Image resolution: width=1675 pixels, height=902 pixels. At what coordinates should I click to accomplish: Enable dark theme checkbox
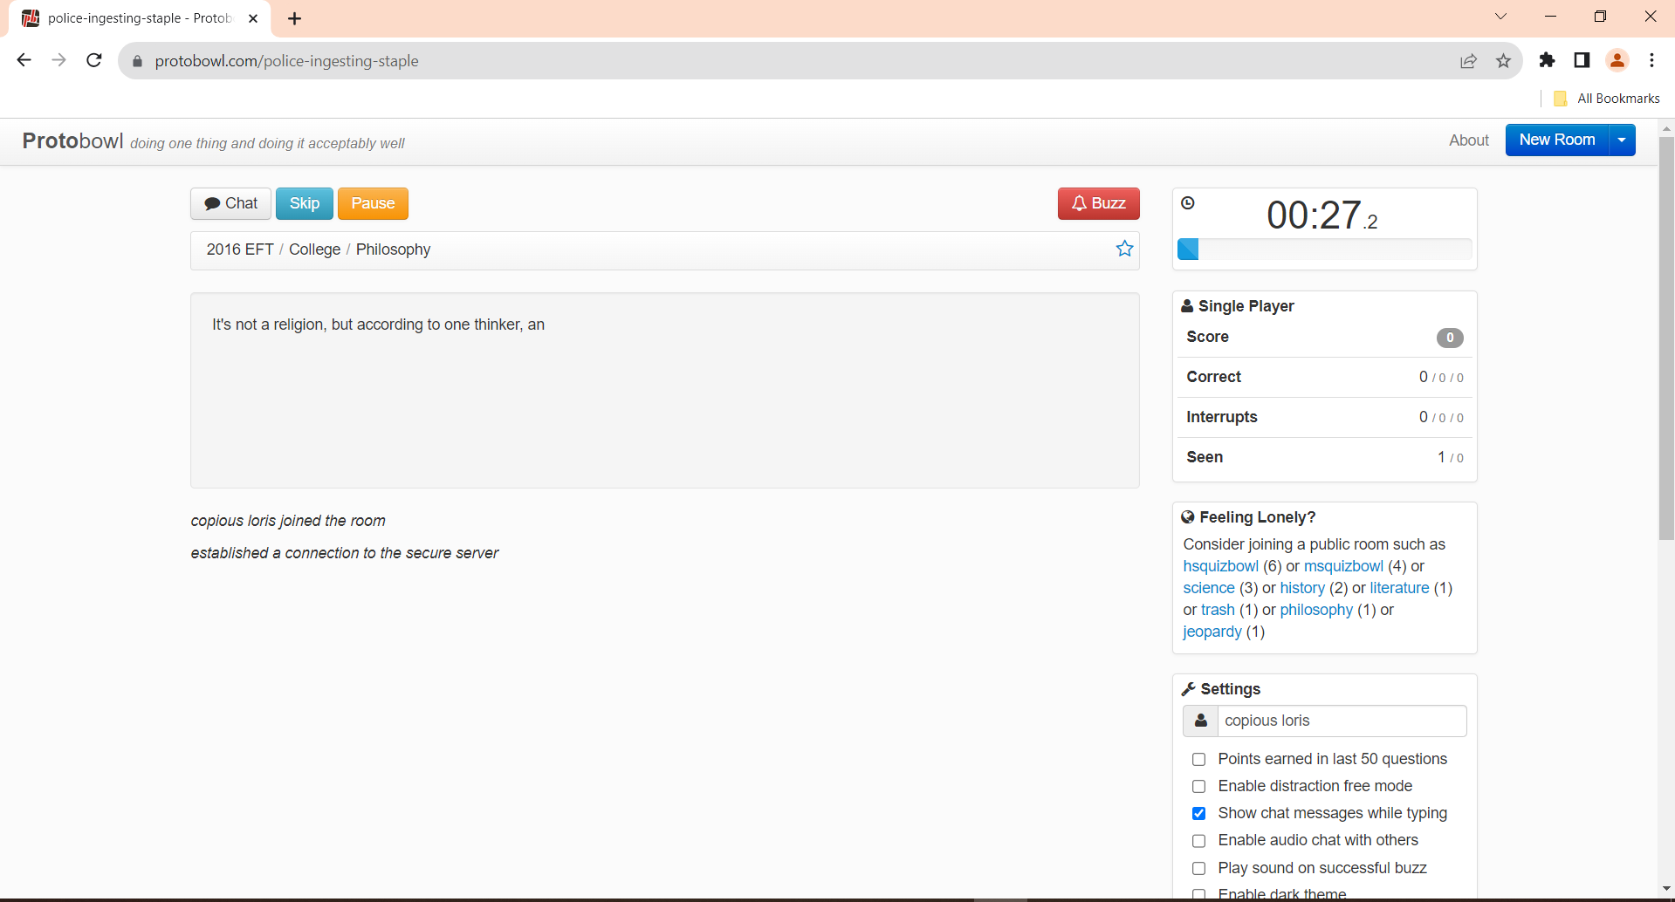coord(1199,895)
